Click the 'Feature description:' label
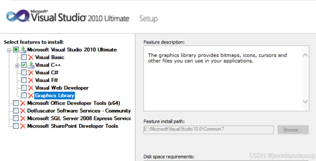 pyautogui.click(x=164, y=42)
